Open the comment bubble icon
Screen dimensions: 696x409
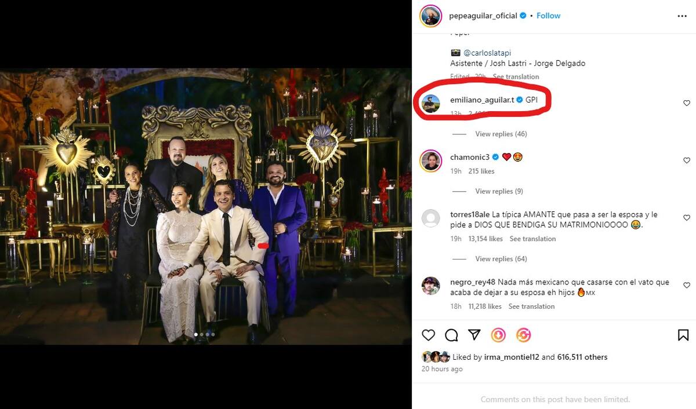pos(451,335)
